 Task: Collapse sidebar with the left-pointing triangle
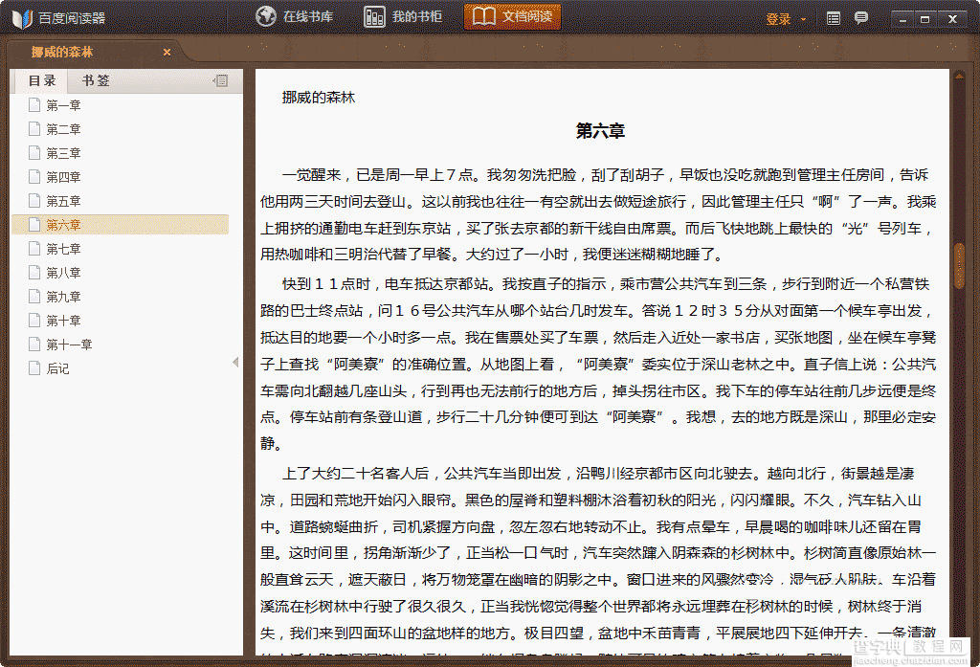pos(235,362)
